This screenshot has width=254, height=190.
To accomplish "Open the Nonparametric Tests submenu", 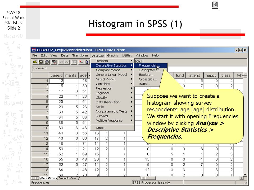I will pos(112,111).
